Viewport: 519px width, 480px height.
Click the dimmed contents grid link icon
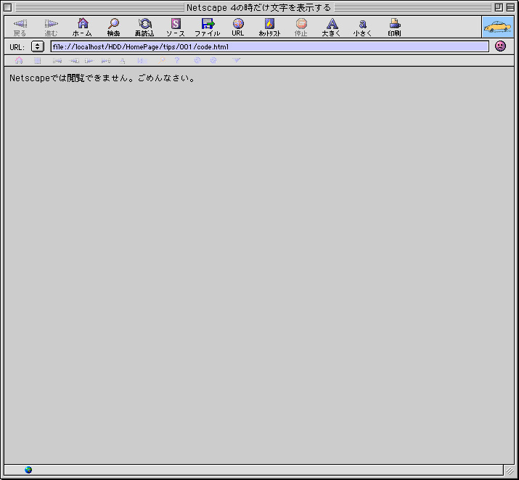click(x=38, y=60)
